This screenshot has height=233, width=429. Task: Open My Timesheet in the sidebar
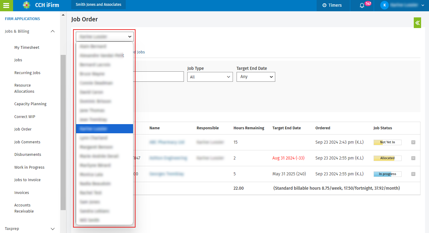tap(27, 48)
